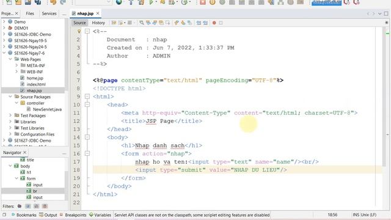This screenshot has height=220, width=391.
Task: Open the project configuration combo box
Action: click(93, 2)
